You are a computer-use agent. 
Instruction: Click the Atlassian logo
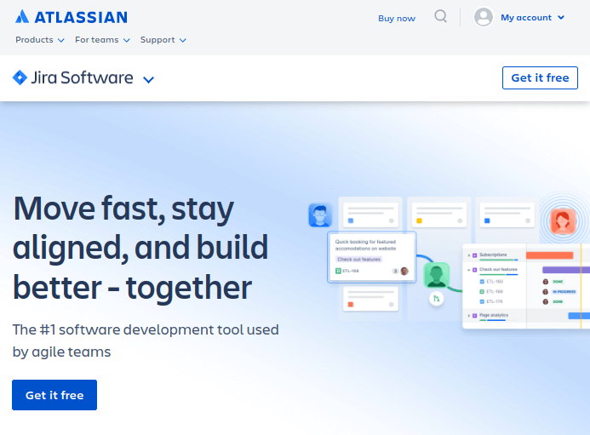[x=72, y=17]
